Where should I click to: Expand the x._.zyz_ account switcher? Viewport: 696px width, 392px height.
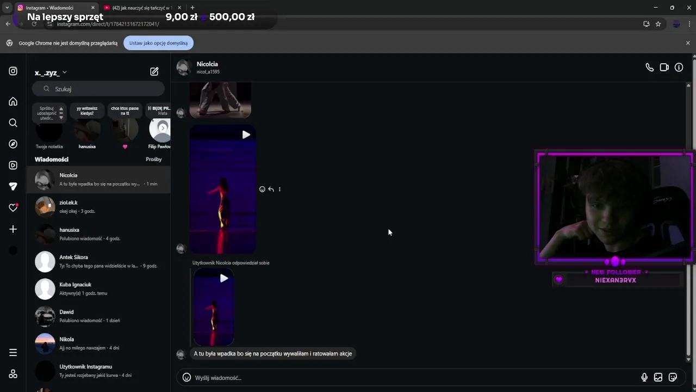(x=51, y=72)
